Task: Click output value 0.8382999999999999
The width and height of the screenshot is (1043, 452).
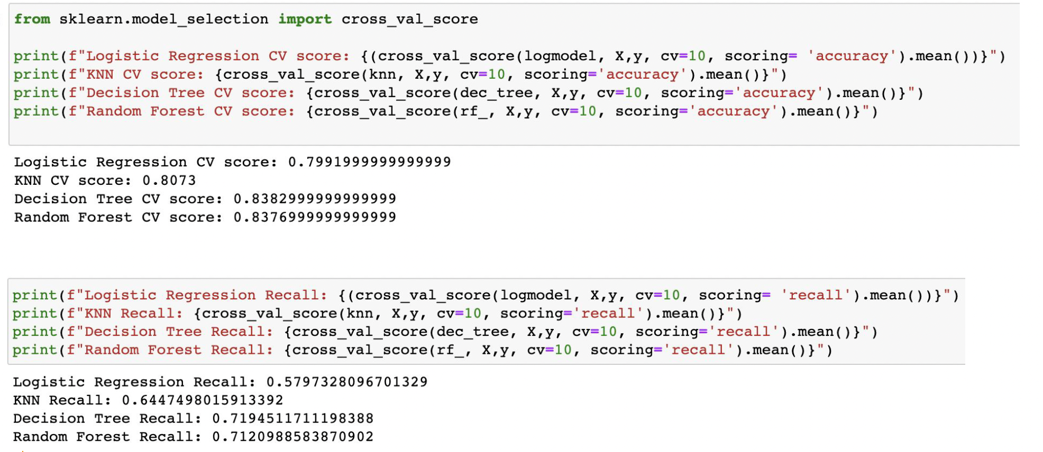Action: [315, 199]
